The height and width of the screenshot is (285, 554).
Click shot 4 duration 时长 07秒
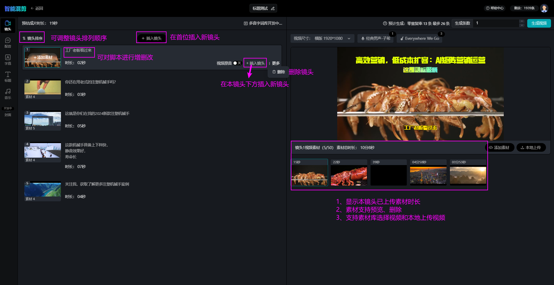[75, 167]
